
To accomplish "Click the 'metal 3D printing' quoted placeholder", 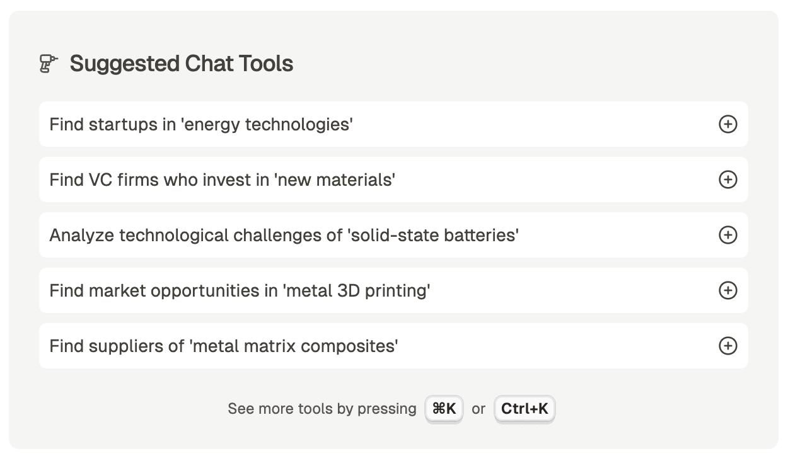I will coord(356,290).
